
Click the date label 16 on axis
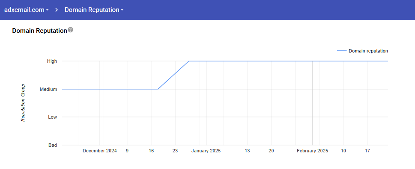click(151, 151)
